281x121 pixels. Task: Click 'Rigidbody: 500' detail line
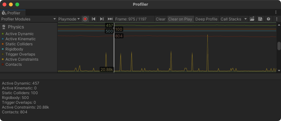click(x=15, y=98)
